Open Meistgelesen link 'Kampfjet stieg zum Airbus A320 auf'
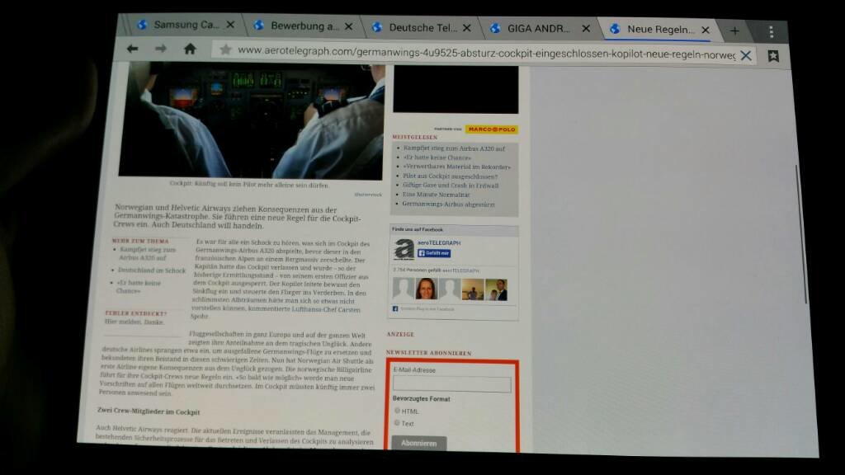The width and height of the screenshot is (845, 475). [455, 148]
